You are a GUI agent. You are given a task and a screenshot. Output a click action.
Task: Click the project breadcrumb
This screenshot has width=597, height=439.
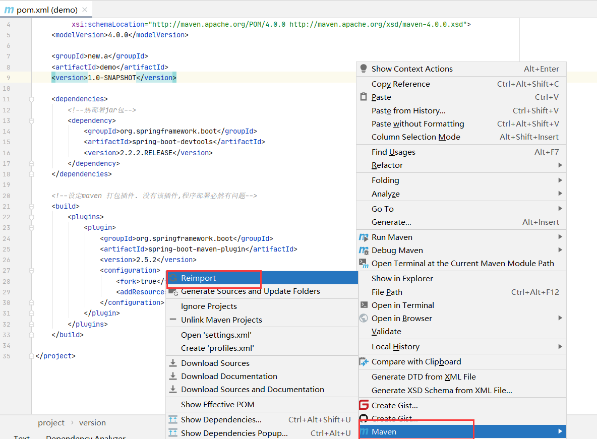point(51,423)
